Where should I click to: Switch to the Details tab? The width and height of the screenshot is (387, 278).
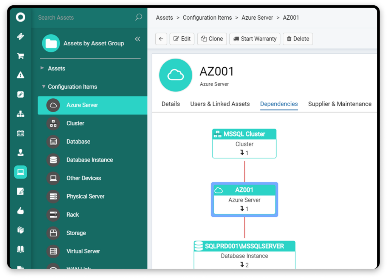pos(170,104)
